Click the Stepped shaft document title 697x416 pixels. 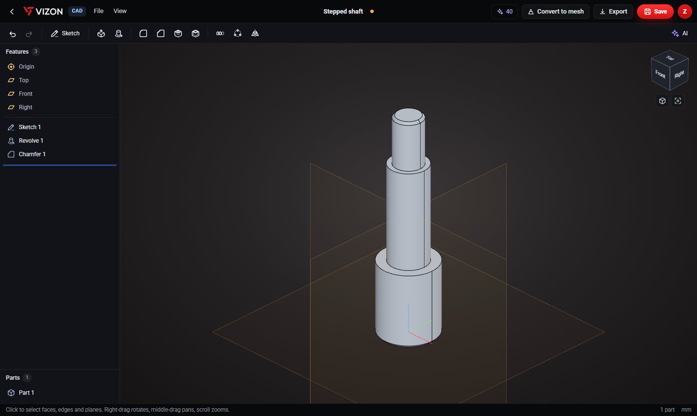point(343,11)
